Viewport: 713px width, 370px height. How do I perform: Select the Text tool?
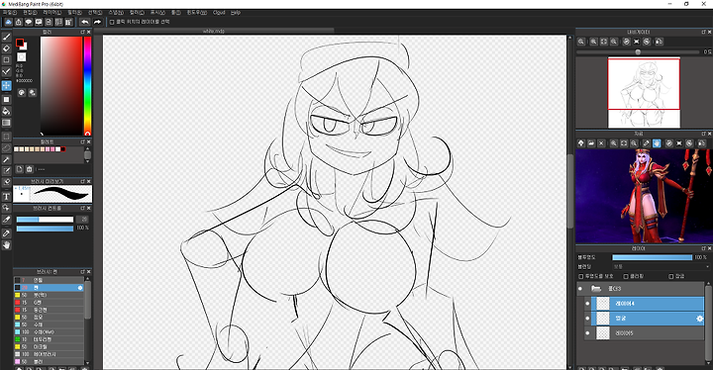(6, 197)
